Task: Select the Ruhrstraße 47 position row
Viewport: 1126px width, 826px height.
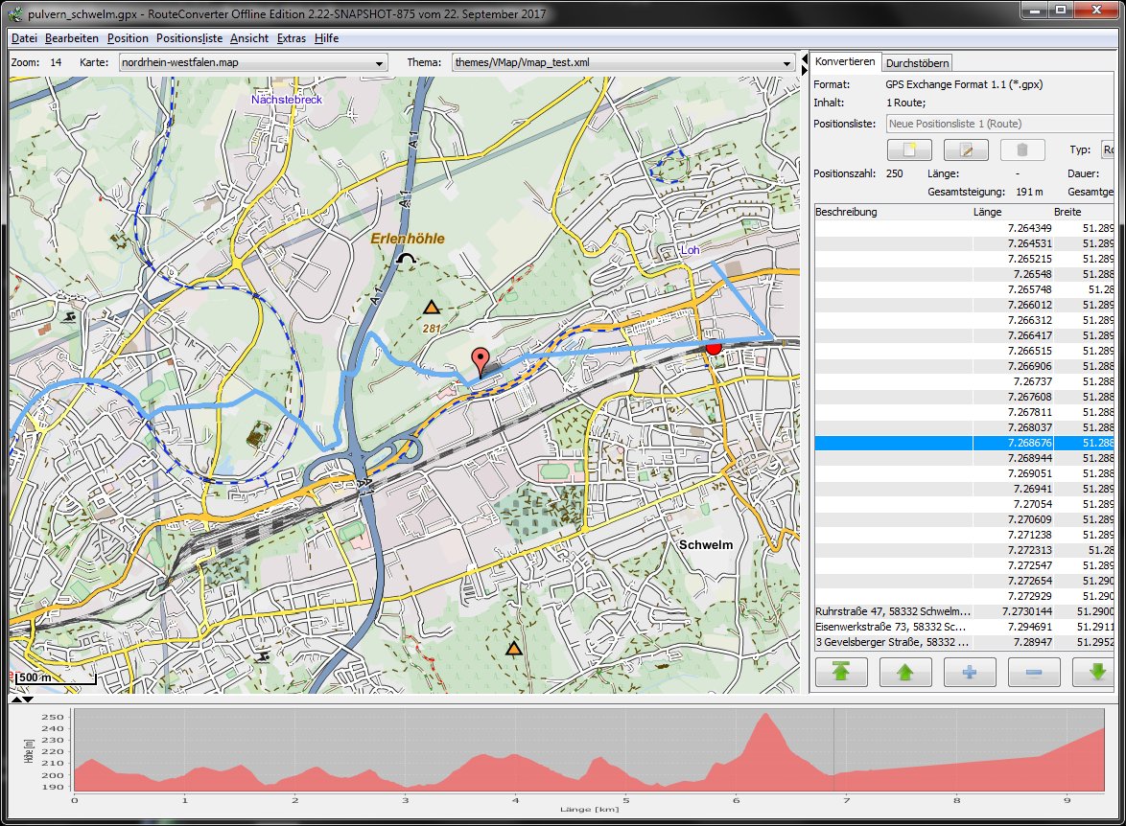Action: (892, 611)
